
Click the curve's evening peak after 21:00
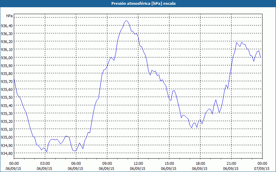[242, 42]
